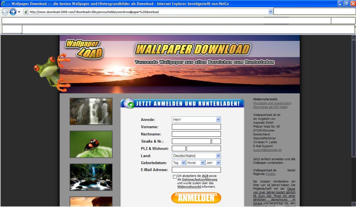This screenshot has height=207, width=356.
Task: Click the CD download icon beside header
Action: tap(129, 103)
